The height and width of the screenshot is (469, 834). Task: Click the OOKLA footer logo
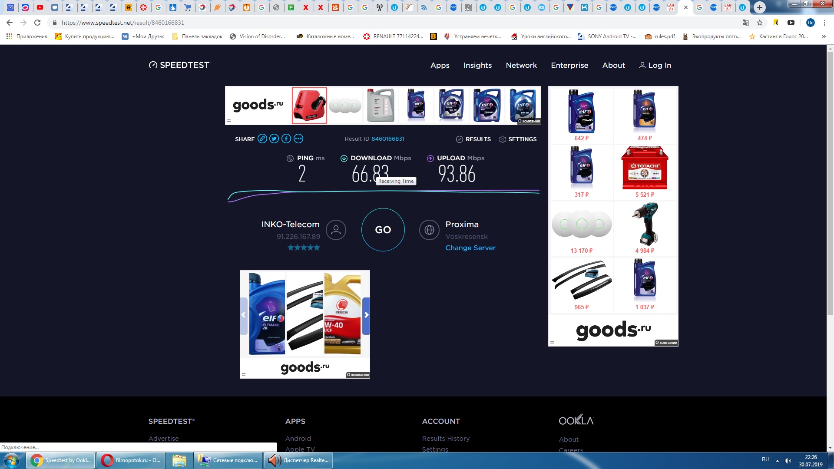point(576,420)
